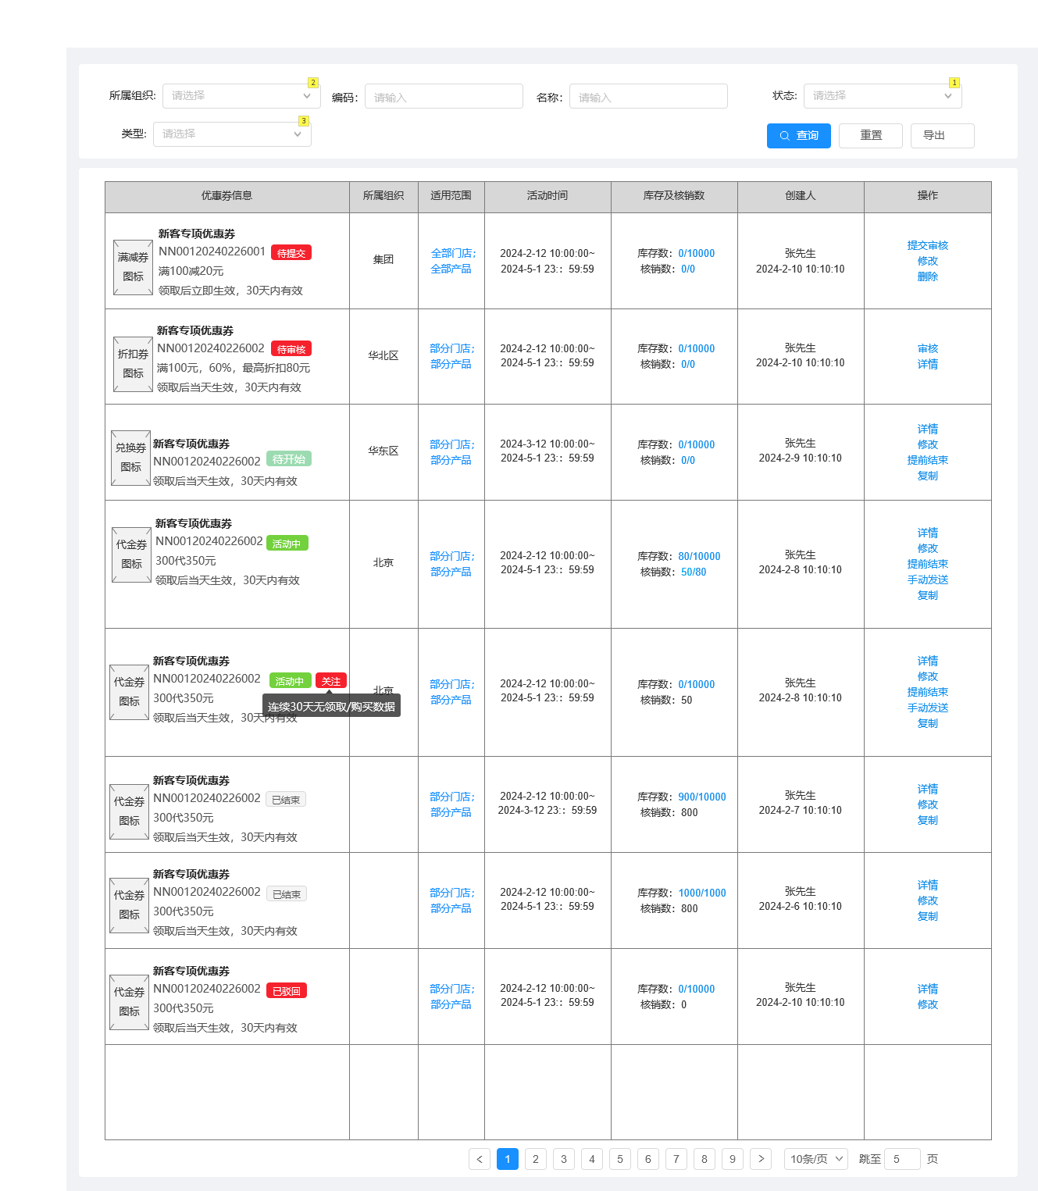Click 手动发送 on the 活动中 coupon
1038x1191 pixels.
pyautogui.click(x=928, y=579)
